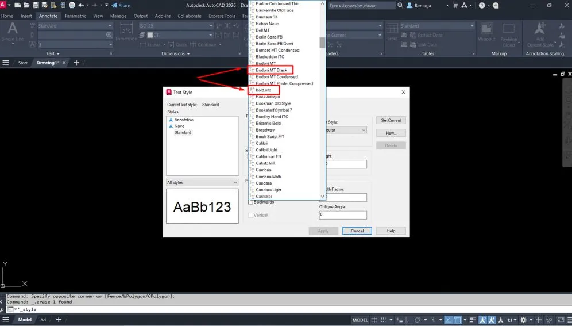The width and height of the screenshot is (572, 326).
Task: Click the Add Current Scale icon
Action: pyautogui.click(x=540, y=29)
